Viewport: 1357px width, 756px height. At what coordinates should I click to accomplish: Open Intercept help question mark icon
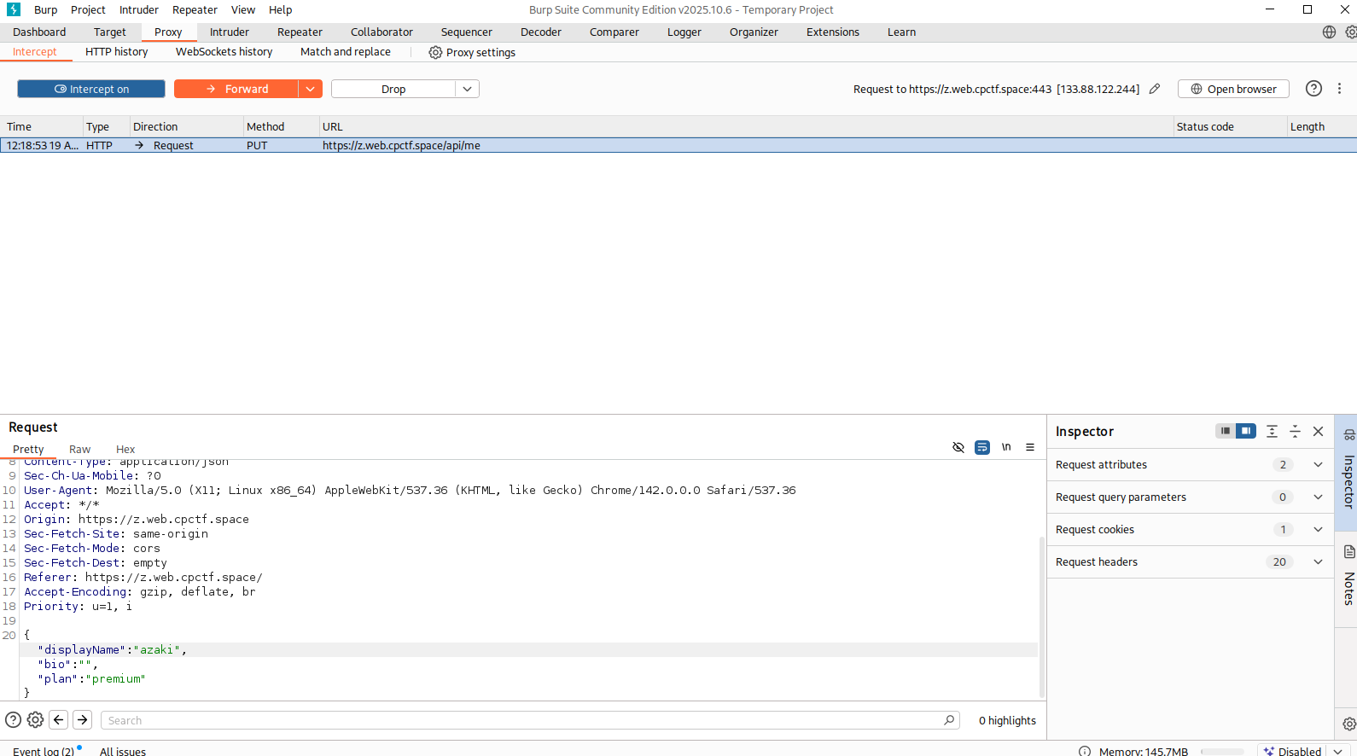[x=1313, y=89]
